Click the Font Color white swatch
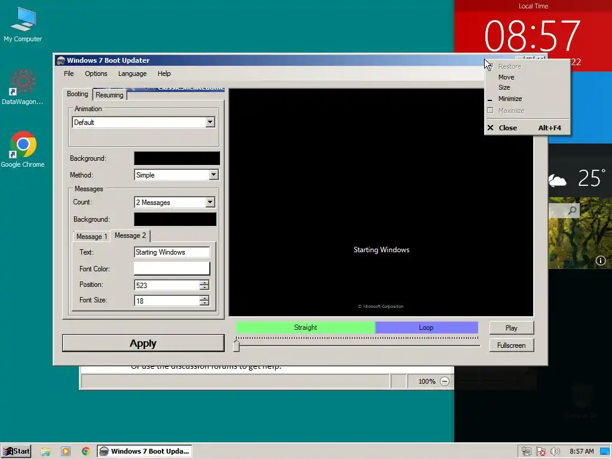Image resolution: width=612 pixels, height=459 pixels. click(x=172, y=268)
